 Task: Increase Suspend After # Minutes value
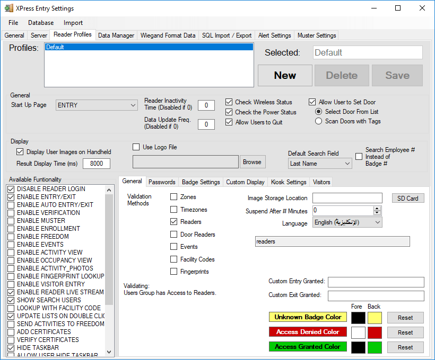click(377, 209)
